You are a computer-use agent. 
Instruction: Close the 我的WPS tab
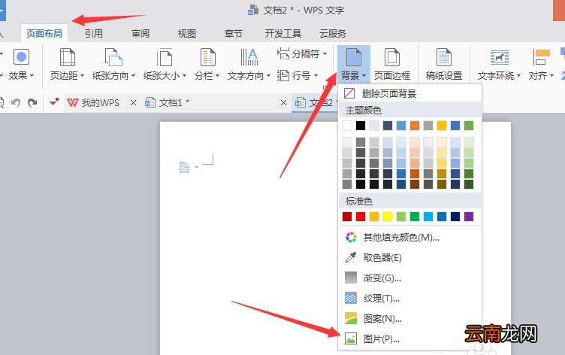pyautogui.click(x=133, y=103)
